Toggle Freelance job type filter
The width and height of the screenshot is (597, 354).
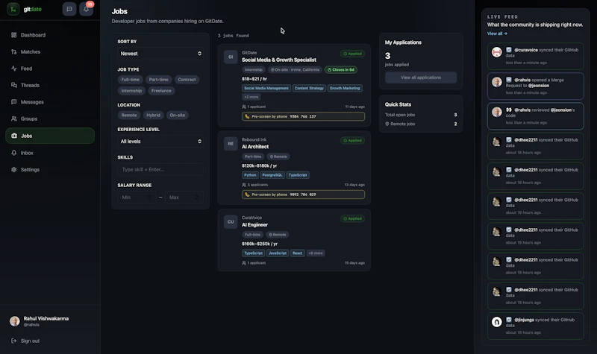coord(161,91)
